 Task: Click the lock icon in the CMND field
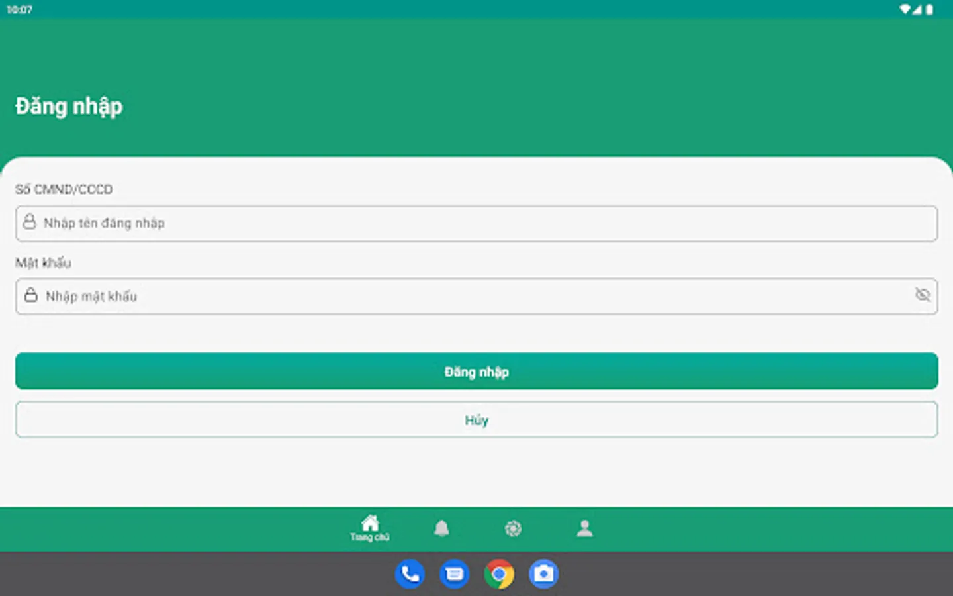click(31, 223)
